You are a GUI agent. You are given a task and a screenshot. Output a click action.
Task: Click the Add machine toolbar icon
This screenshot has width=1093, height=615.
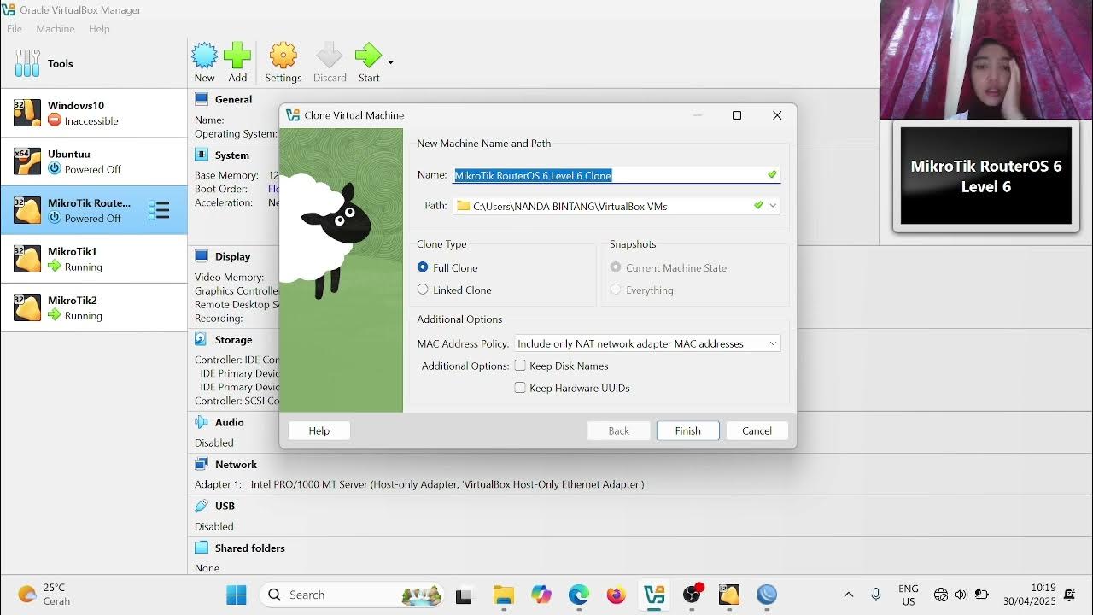pyautogui.click(x=237, y=56)
